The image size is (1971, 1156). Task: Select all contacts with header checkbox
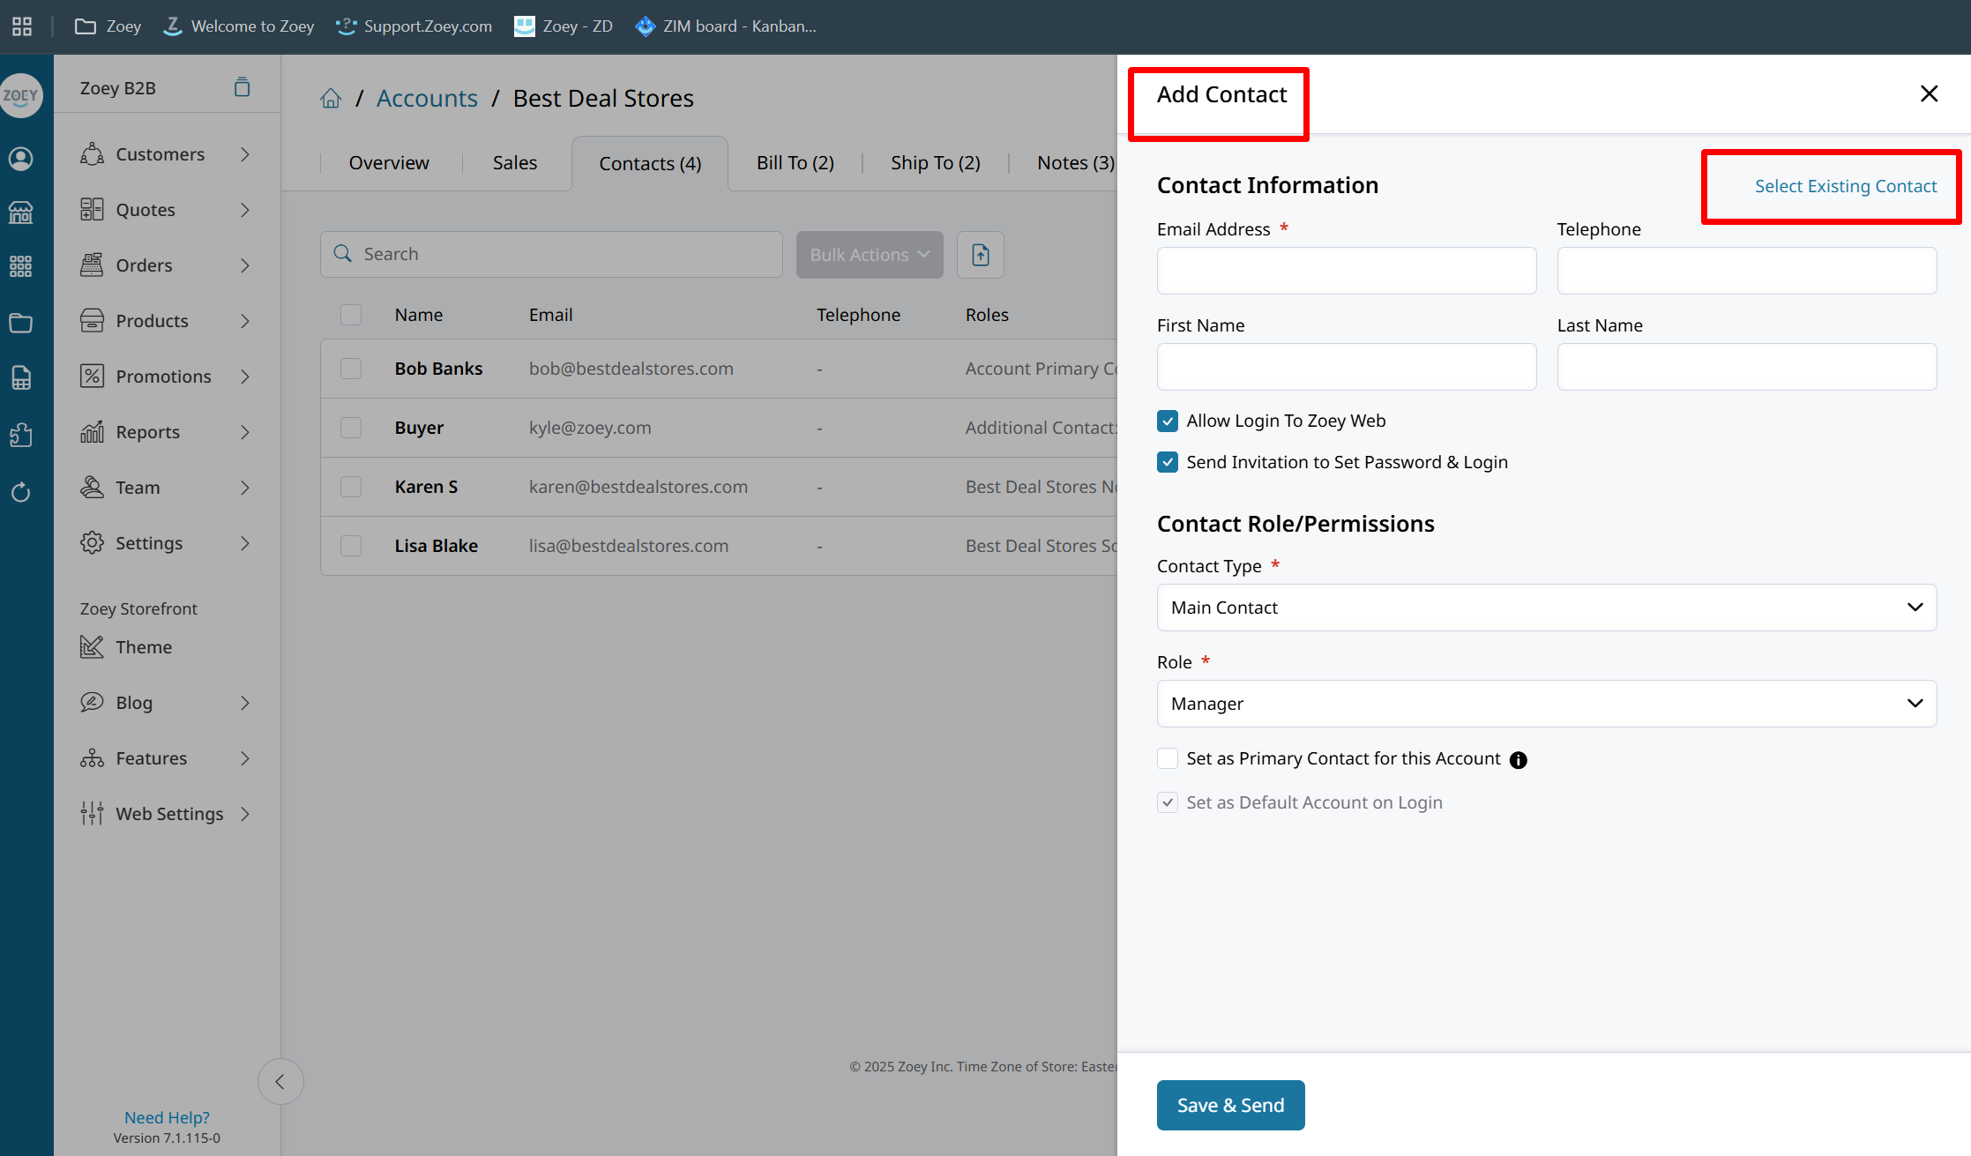click(x=351, y=315)
